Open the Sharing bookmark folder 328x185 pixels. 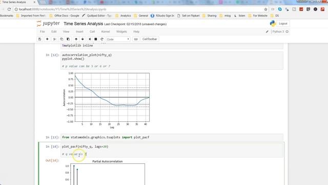(210, 16)
